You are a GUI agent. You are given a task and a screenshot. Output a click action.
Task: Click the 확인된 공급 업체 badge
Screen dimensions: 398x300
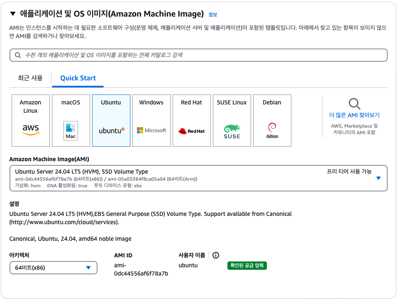click(247, 265)
